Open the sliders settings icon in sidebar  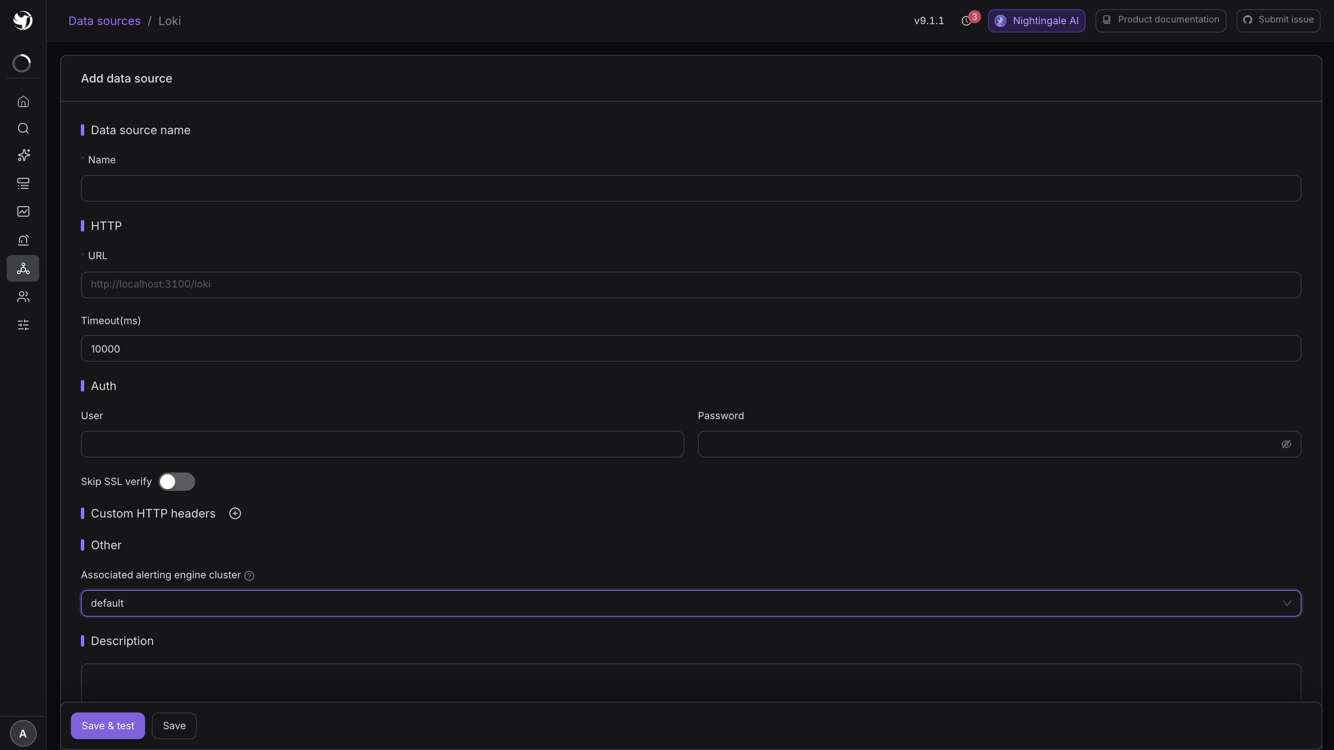23,325
